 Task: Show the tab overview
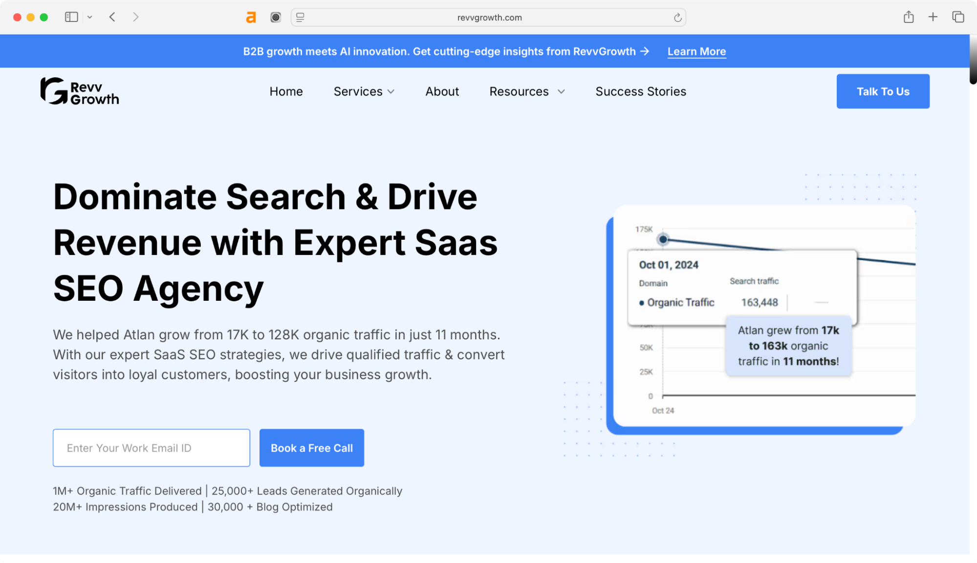(x=957, y=17)
